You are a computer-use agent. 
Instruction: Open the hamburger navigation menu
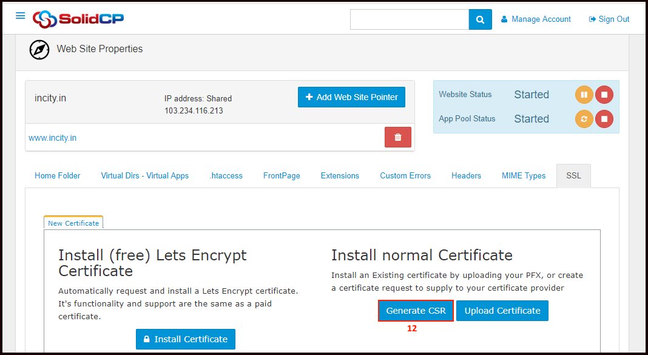pos(21,16)
